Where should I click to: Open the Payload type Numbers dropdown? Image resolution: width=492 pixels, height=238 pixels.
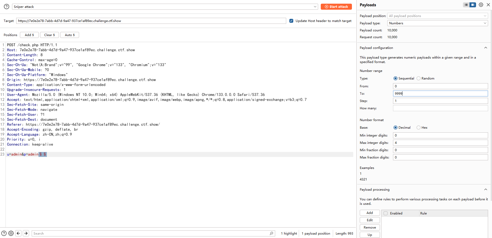coord(437,23)
